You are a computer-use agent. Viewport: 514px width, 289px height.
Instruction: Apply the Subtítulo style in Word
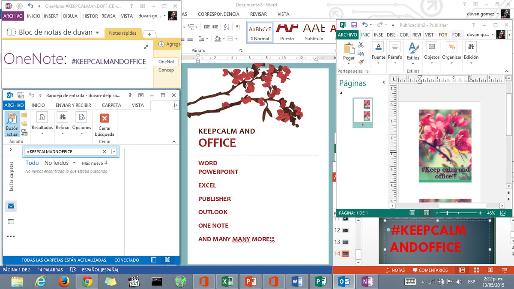(x=314, y=33)
